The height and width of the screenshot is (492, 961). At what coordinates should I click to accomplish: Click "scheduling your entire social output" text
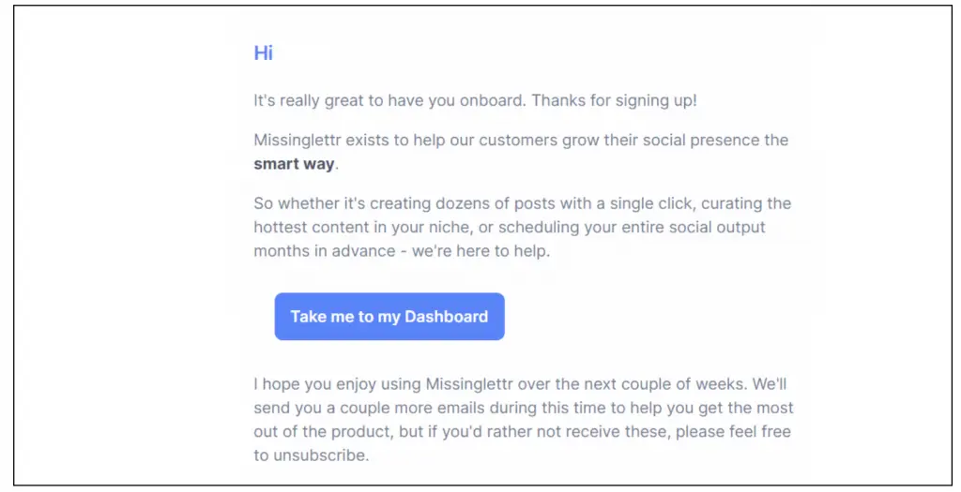tap(640, 228)
